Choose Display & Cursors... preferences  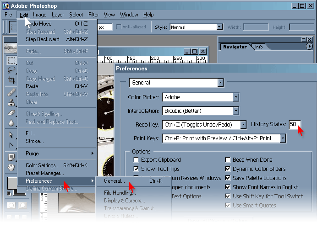133,201
